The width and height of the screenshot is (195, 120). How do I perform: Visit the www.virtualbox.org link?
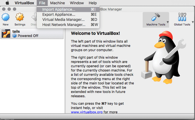coord(87,112)
